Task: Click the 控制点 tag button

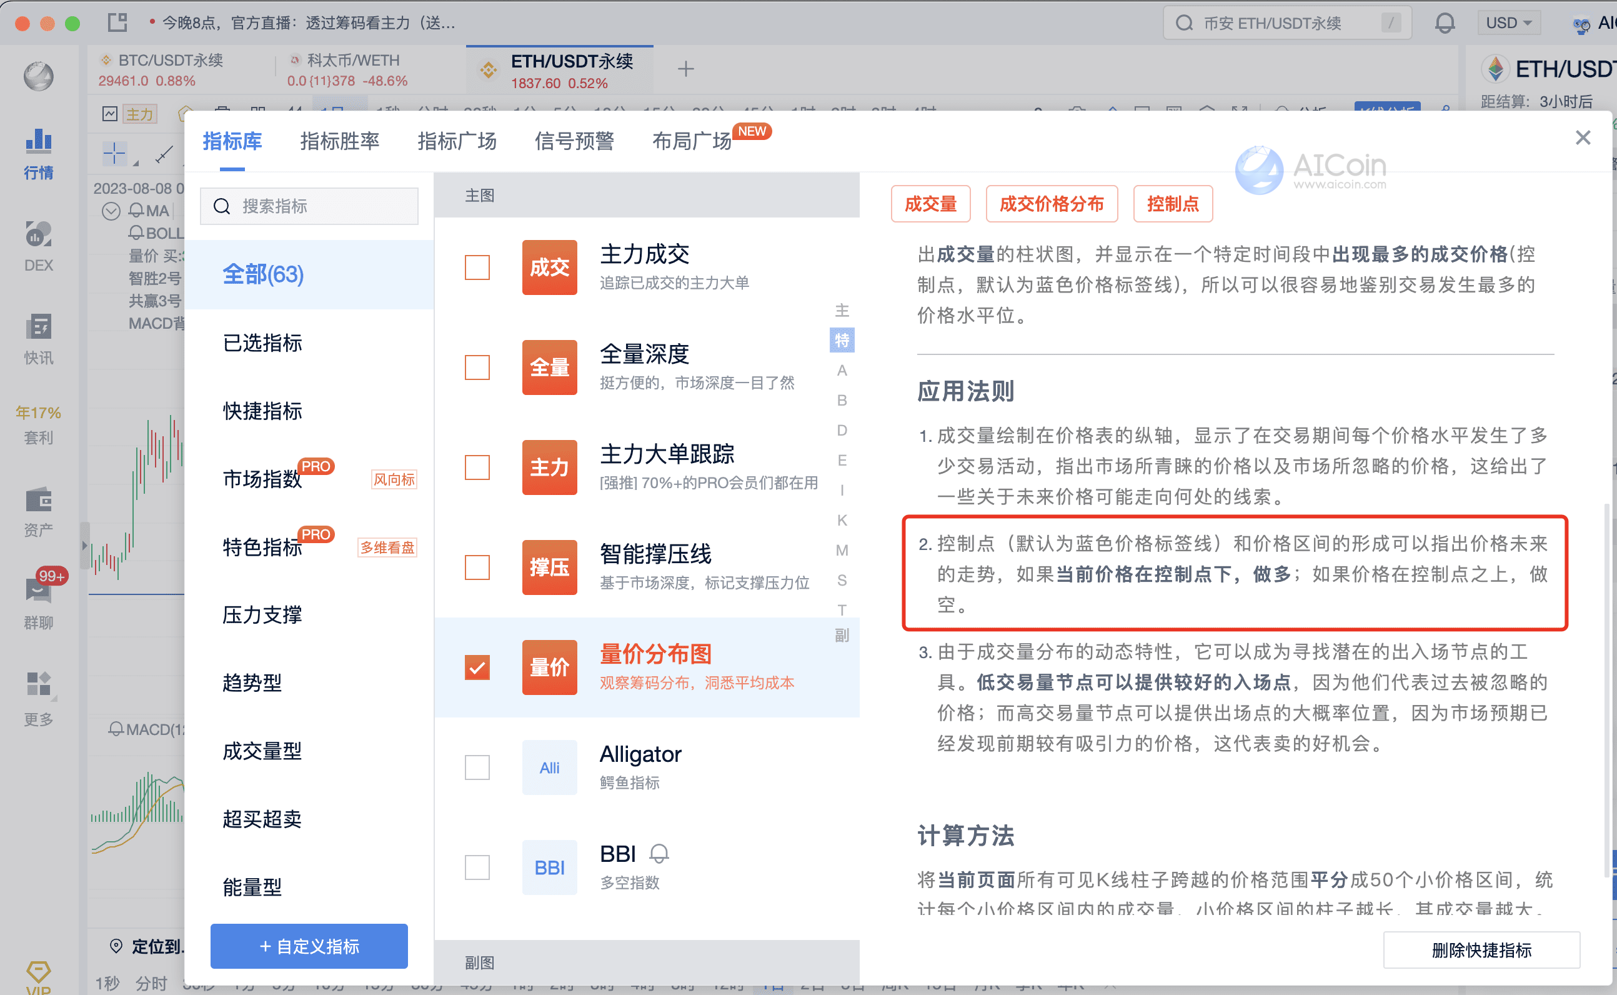Action: coord(1172,204)
